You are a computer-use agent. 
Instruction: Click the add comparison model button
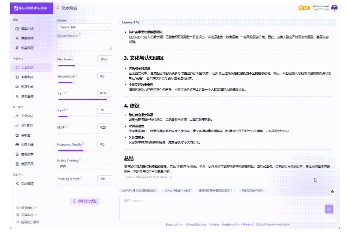pos(85,201)
